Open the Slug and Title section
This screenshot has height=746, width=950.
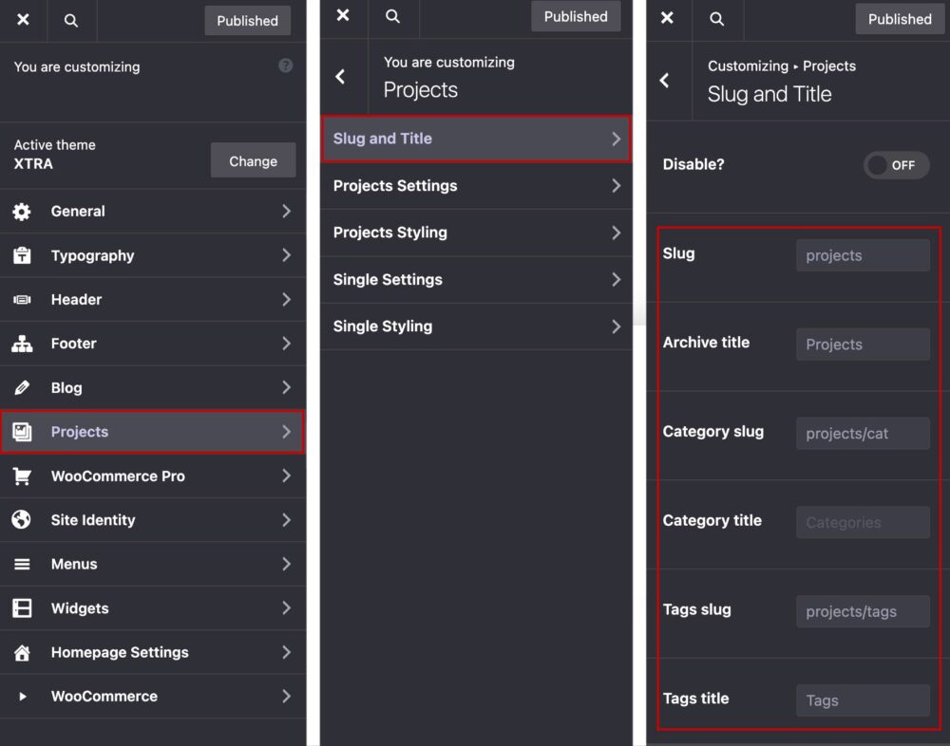[x=475, y=138]
